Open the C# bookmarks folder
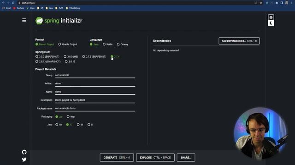Screen dimensions: 295x165 pos(40,8)
